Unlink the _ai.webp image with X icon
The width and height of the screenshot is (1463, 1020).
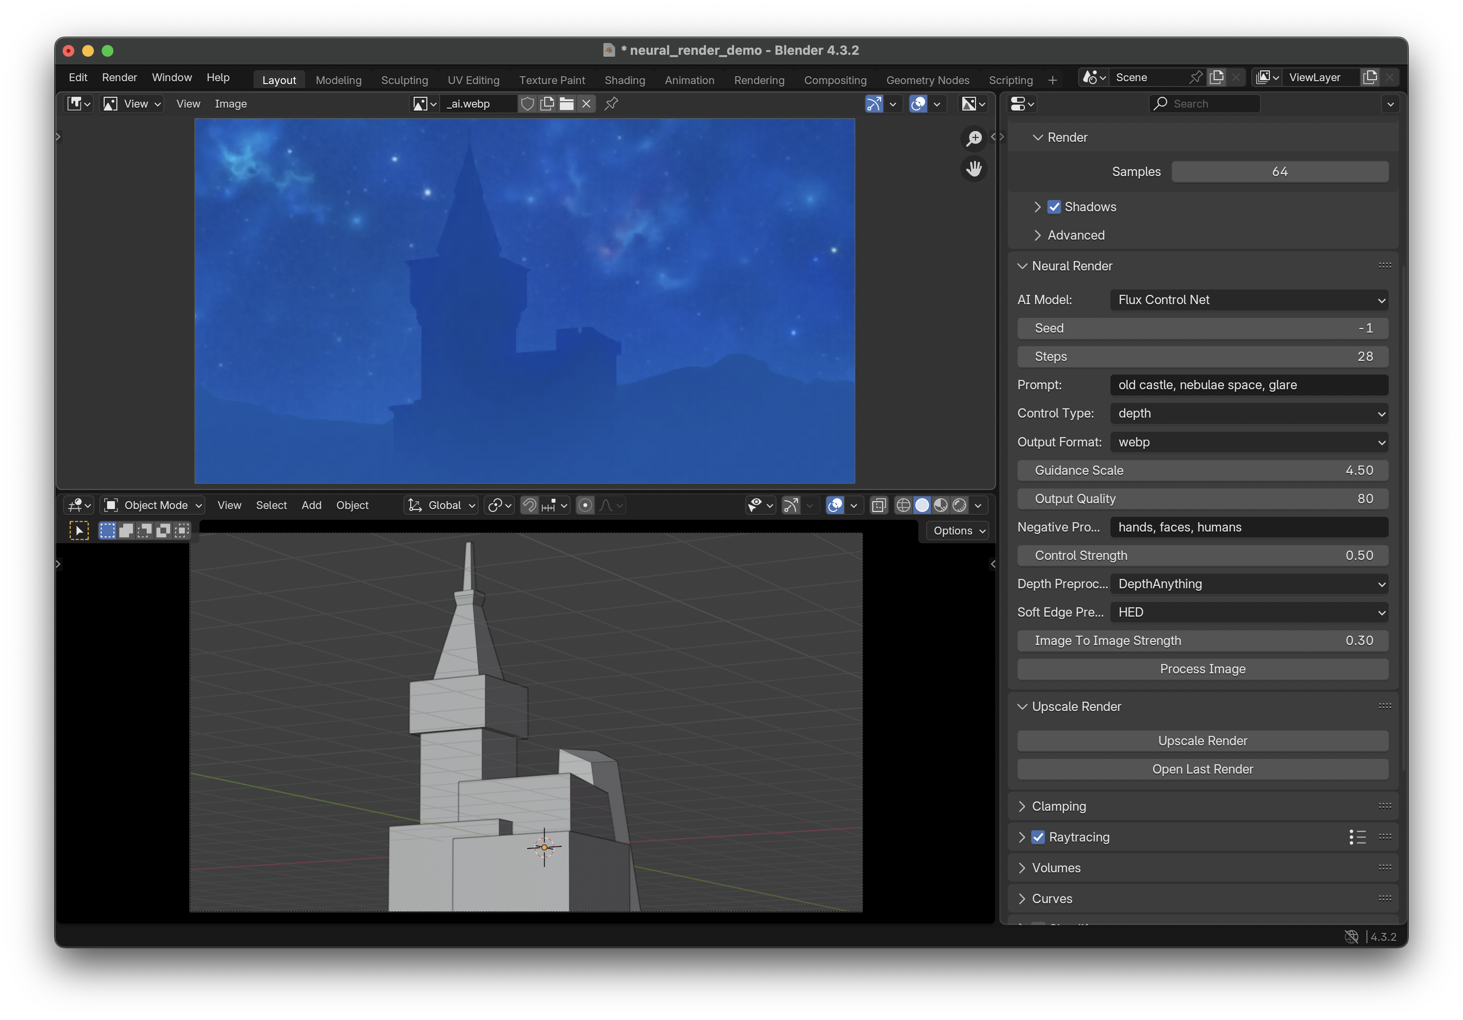point(586,103)
